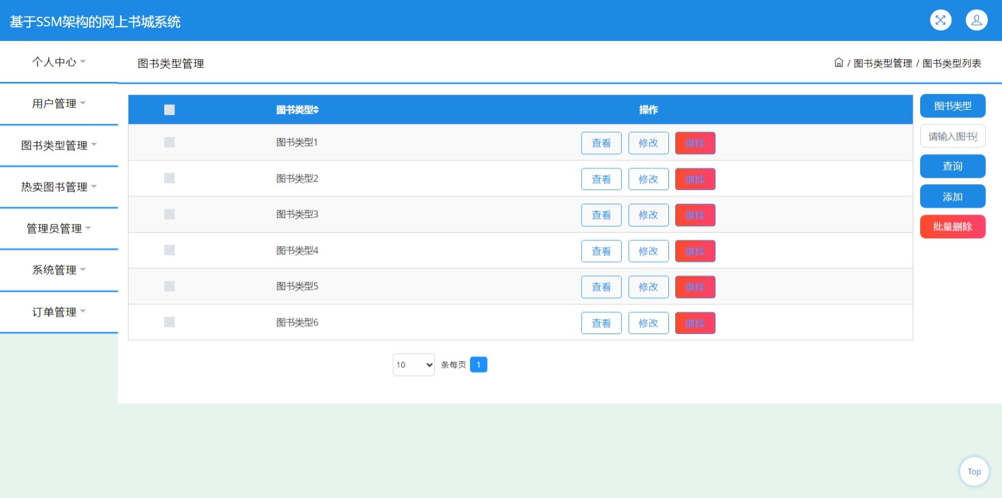Click 查看 for 图书类型2
This screenshot has height=498, width=1002.
pos(601,179)
